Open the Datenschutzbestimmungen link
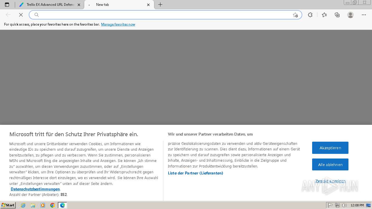Screen dimensions: 372x209 point(35,189)
